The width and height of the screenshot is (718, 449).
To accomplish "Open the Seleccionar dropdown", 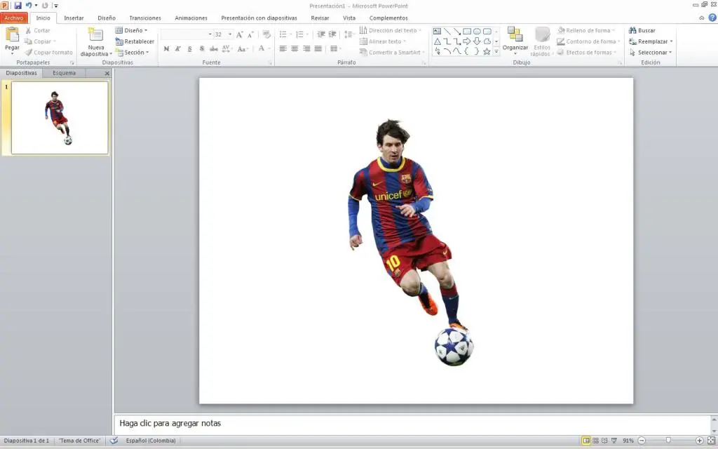I will pyautogui.click(x=651, y=52).
